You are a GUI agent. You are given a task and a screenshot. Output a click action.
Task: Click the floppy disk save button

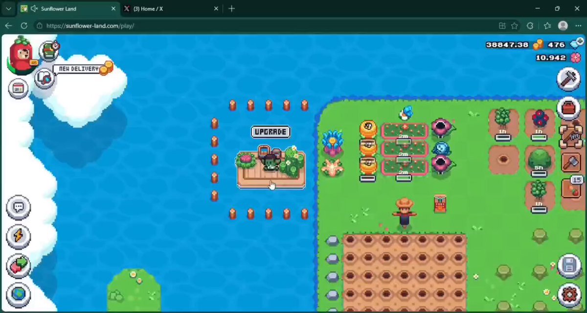pos(568,266)
